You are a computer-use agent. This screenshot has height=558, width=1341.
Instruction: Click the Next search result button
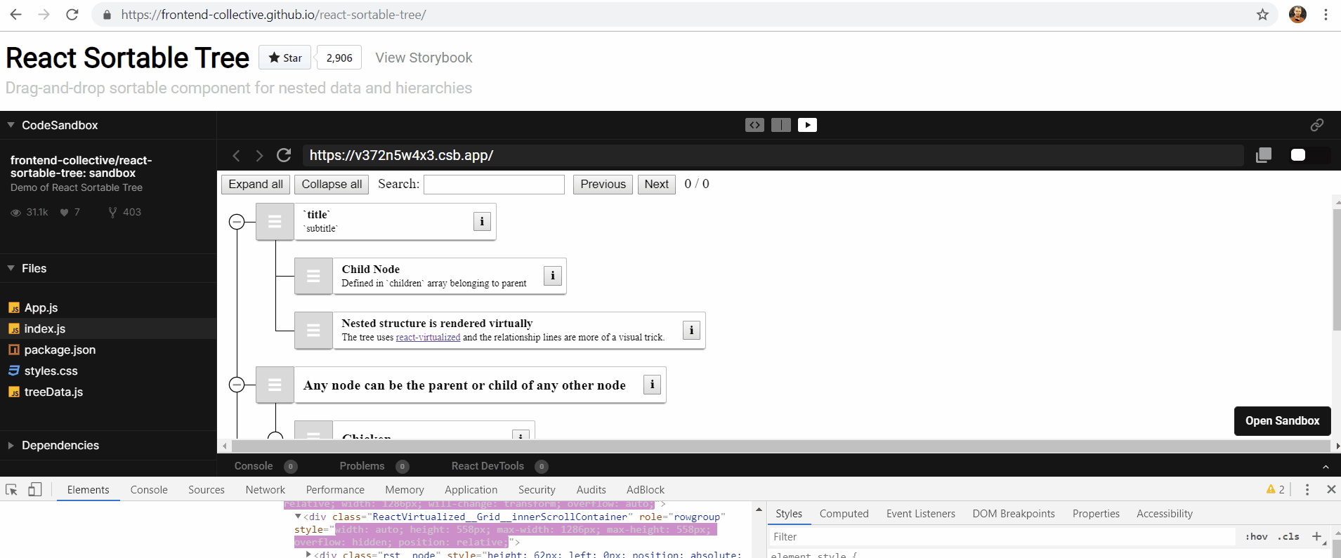coord(657,184)
